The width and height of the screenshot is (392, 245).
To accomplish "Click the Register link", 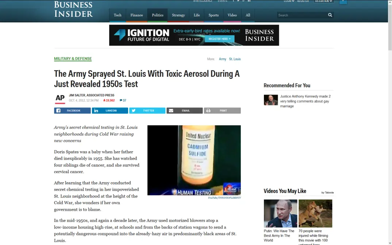I will click(x=303, y=1).
